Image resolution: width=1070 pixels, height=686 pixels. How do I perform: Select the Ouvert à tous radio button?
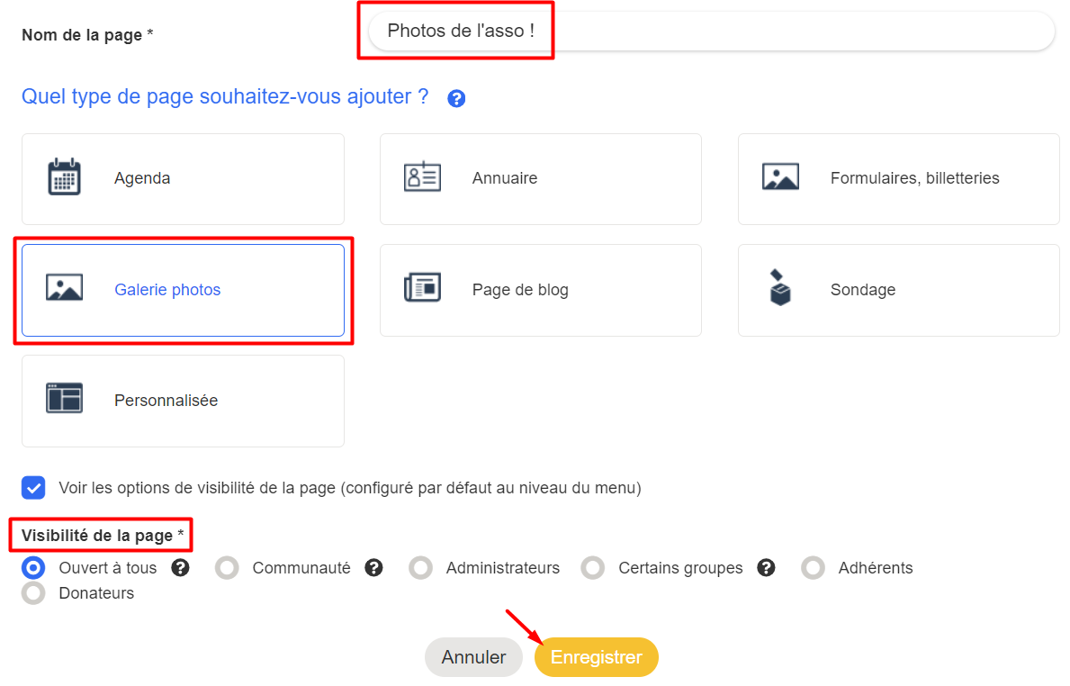[33, 568]
